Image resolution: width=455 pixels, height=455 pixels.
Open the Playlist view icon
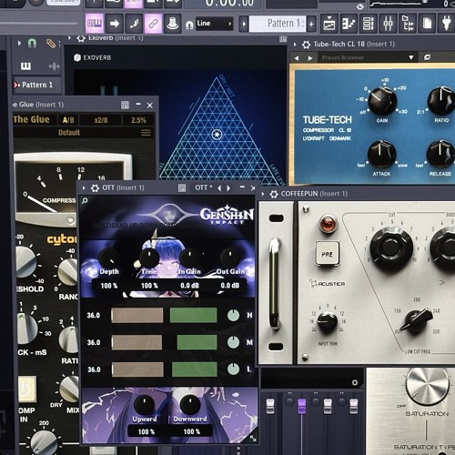(329, 24)
